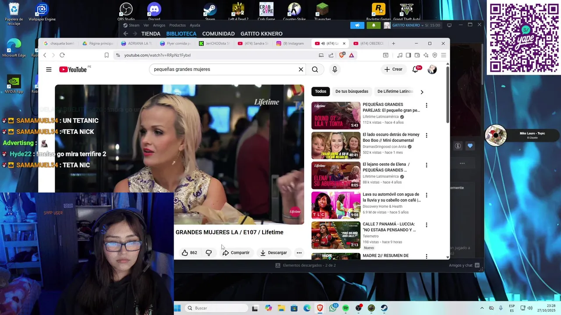Viewport: 561px width, 315px height.
Task: Toggle Brave sidebar panel icon
Action: tap(408, 55)
